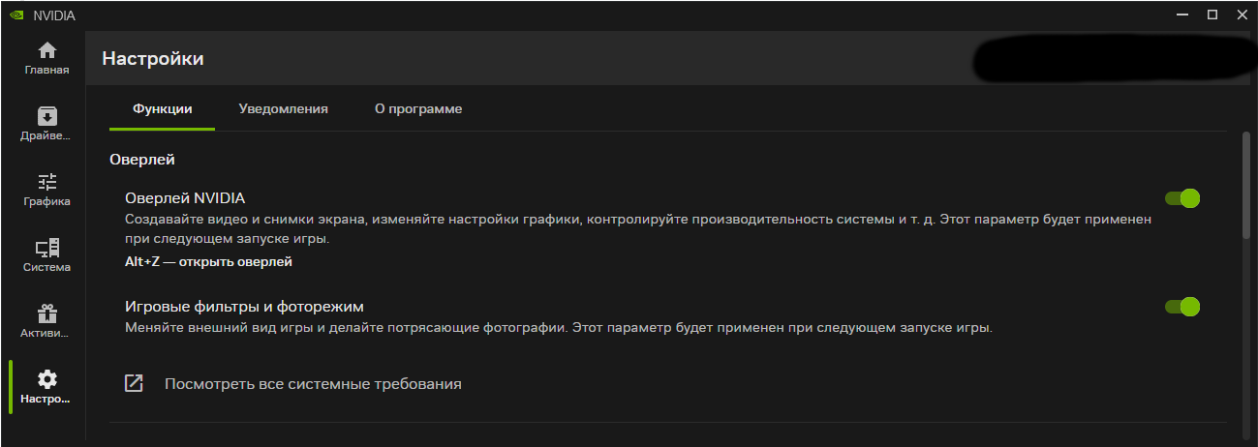The height and width of the screenshot is (447, 1258).
Task: Open the О программе tab
Action: (418, 109)
